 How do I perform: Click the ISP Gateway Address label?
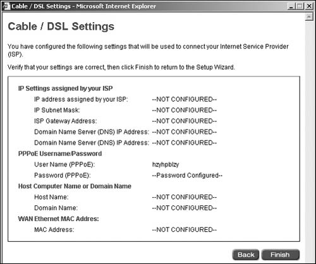pyautogui.click(x=66, y=121)
